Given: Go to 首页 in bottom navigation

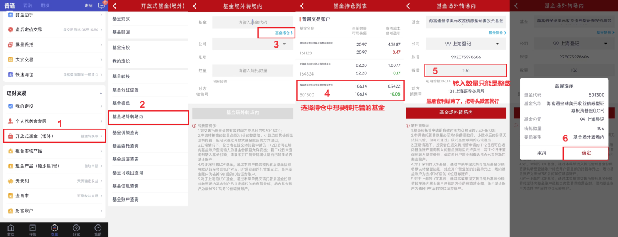Looking at the screenshot, I should click(x=11, y=230).
